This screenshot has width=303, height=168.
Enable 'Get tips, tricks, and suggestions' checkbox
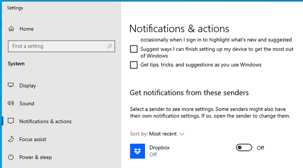pos(134,65)
